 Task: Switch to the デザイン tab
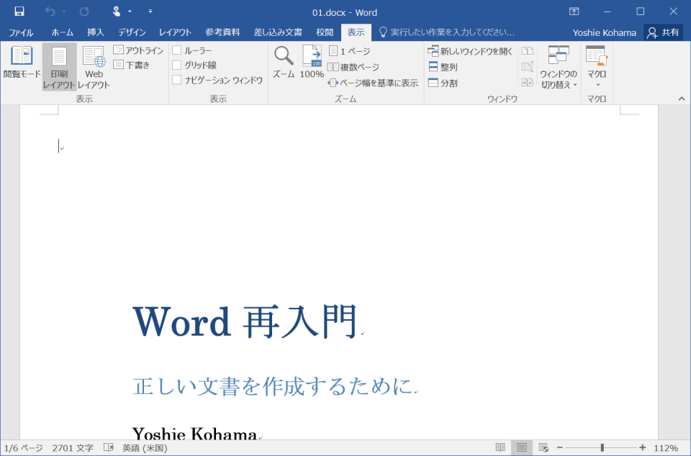pos(132,32)
